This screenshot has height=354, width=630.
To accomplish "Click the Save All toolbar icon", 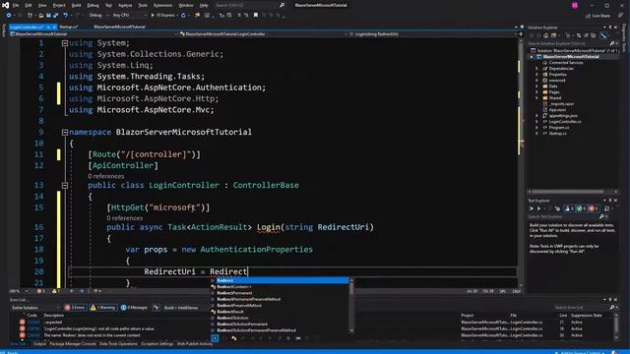I will 55,16.
